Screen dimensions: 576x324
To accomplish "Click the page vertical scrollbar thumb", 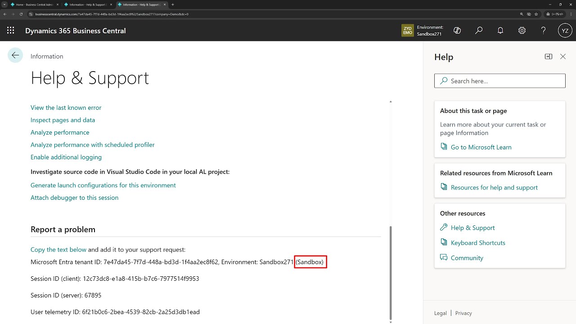I will click(390, 272).
